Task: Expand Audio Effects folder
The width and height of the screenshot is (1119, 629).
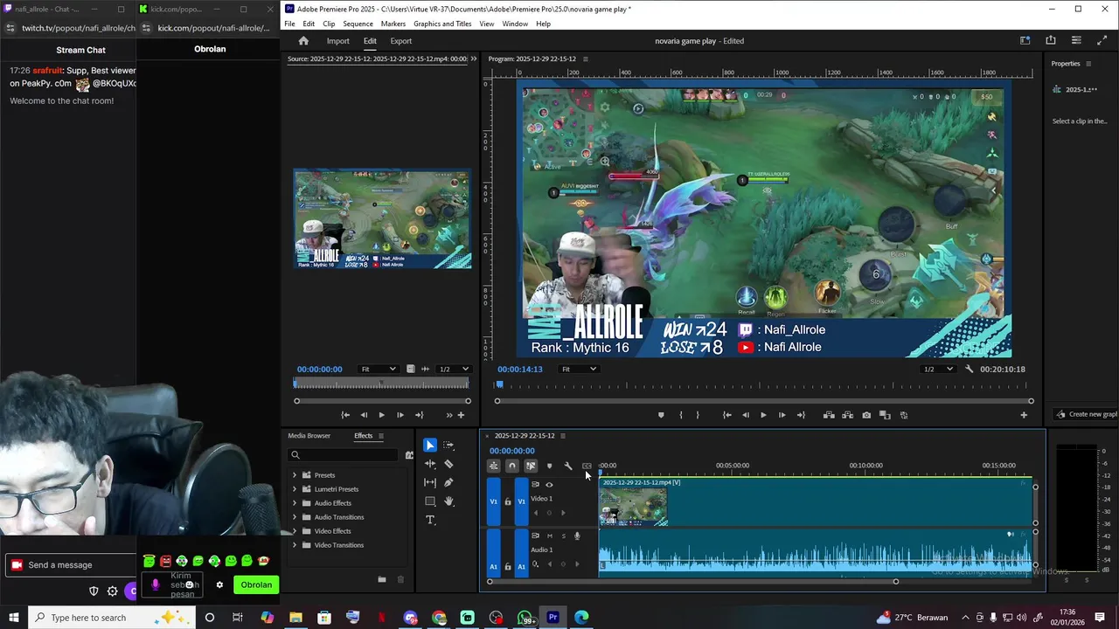Action: pyautogui.click(x=295, y=503)
